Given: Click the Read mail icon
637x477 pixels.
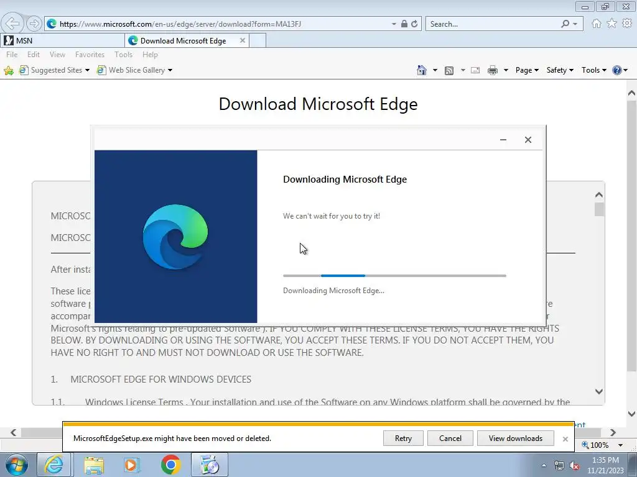Looking at the screenshot, I should [475, 71].
